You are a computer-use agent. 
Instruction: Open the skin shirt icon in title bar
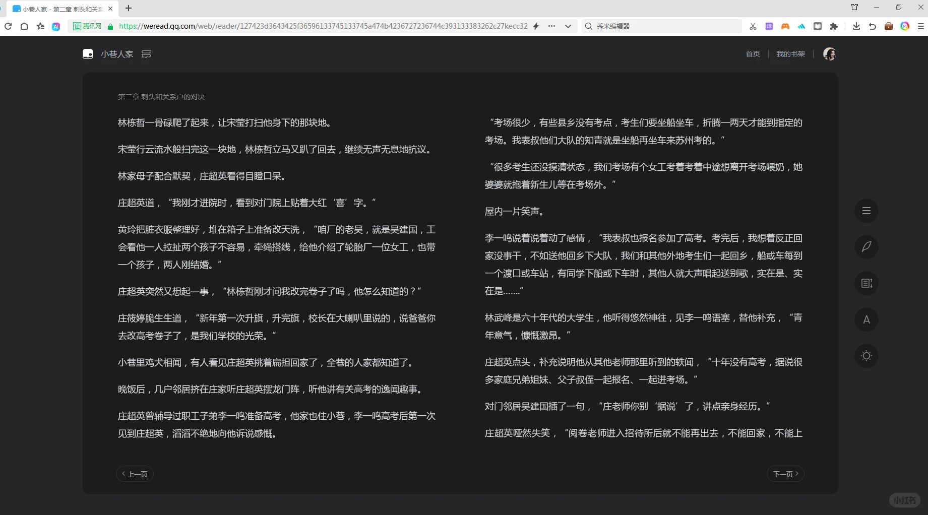tap(854, 7)
